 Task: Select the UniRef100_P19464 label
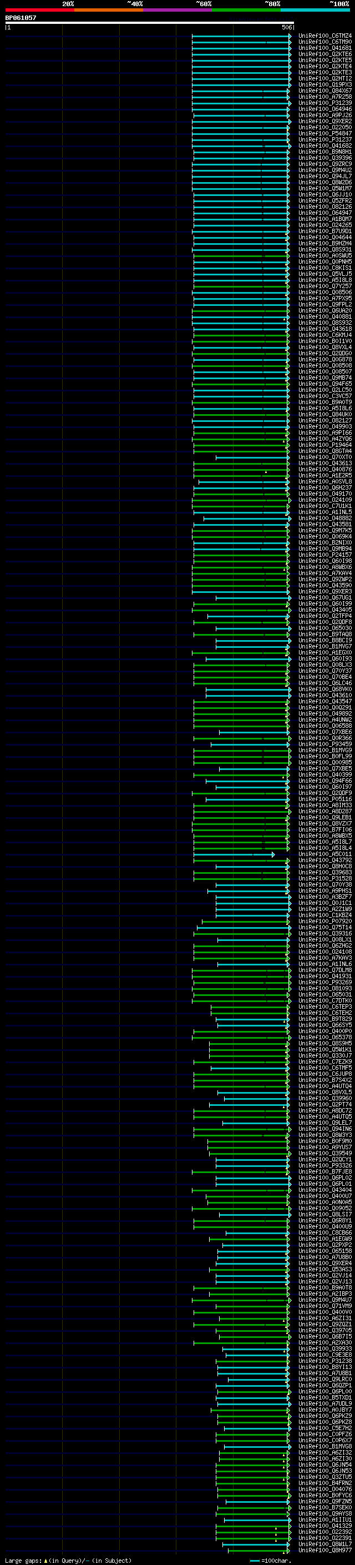tap(324, 445)
